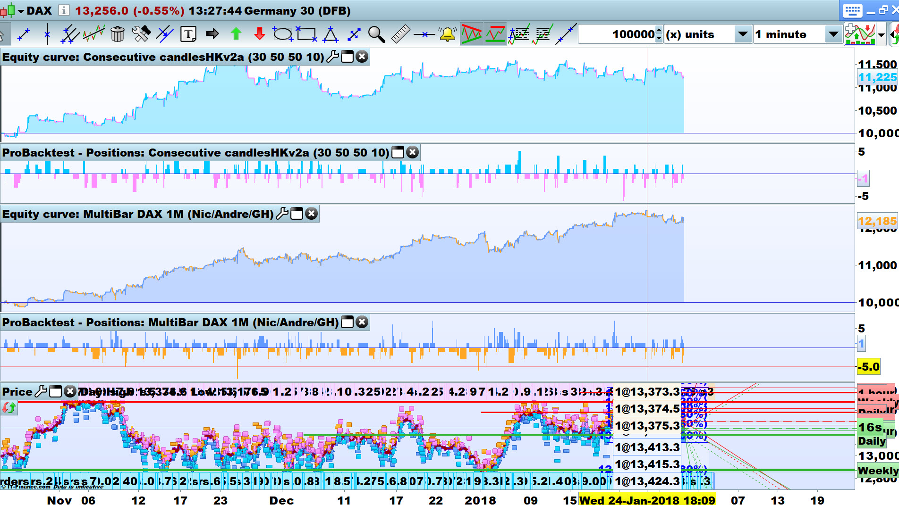This screenshot has height=505, width=899.
Task: Open the Price panel settings wrench
Action: tap(41, 391)
